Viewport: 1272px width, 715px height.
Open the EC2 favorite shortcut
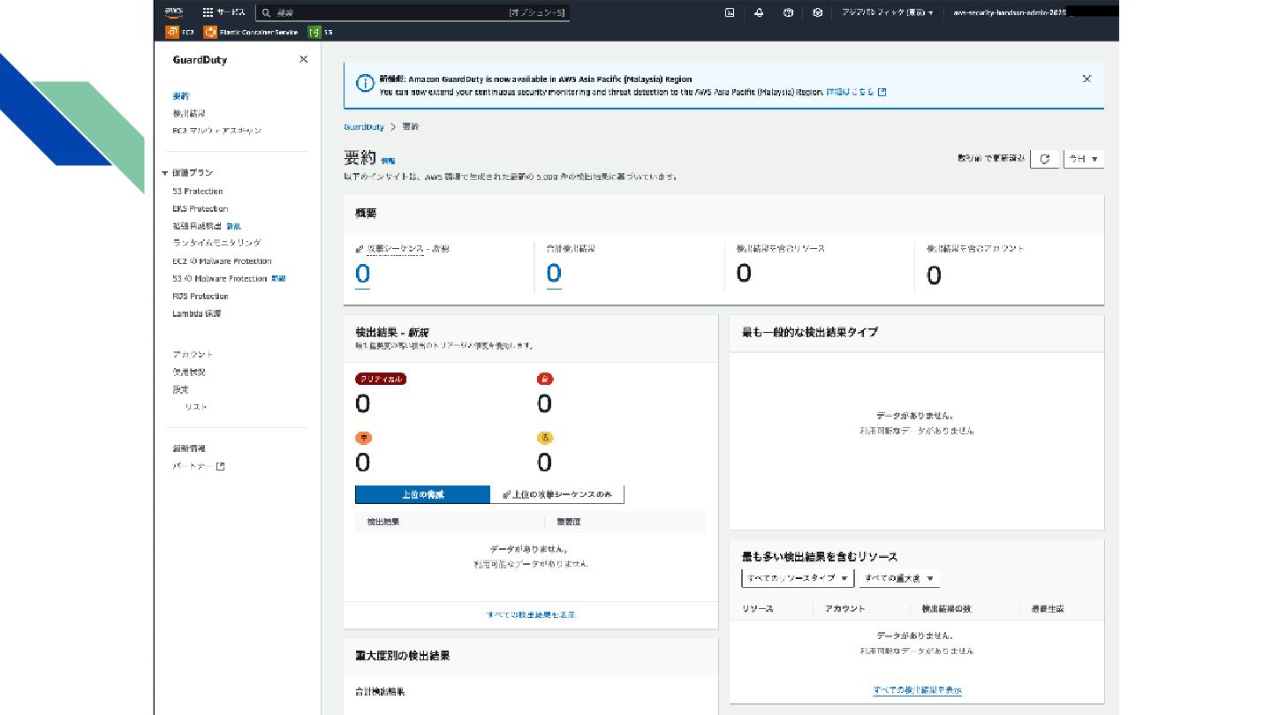(x=180, y=32)
